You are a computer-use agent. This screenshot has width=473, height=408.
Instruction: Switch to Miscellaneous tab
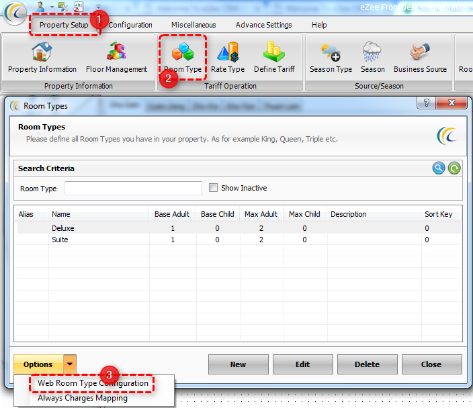click(x=193, y=25)
